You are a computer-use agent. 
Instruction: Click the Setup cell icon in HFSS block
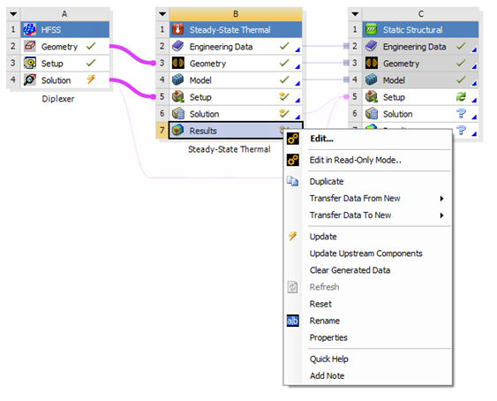30,63
